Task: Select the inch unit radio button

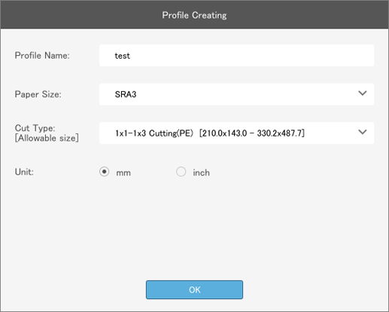Action: tap(181, 172)
